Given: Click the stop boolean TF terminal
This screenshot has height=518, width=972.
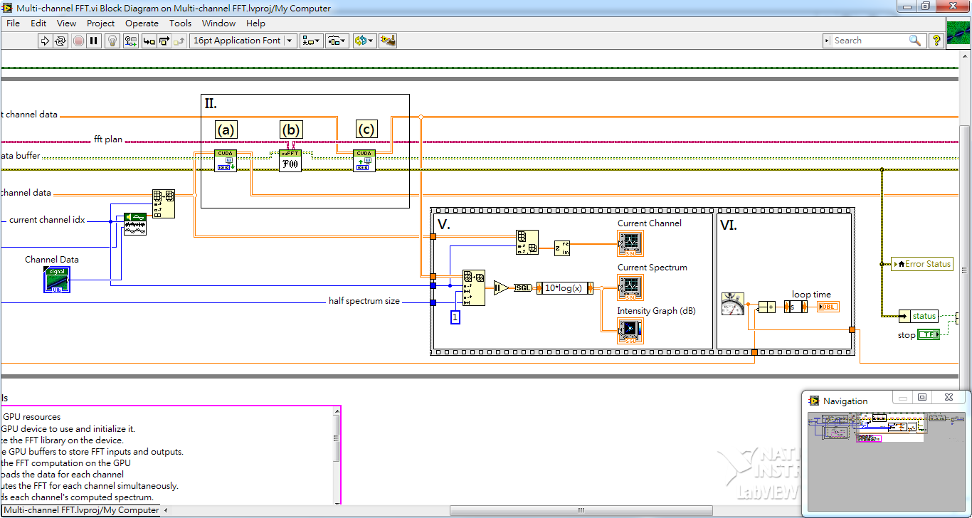Looking at the screenshot, I should 928,334.
